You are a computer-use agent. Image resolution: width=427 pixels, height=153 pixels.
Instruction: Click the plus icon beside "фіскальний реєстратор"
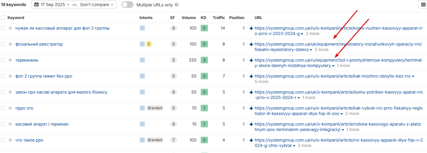[x=10, y=44]
